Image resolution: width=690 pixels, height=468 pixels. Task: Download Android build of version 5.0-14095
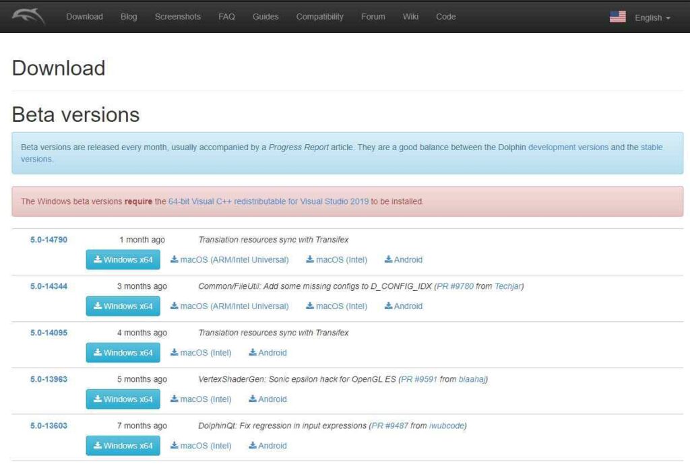click(x=268, y=352)
